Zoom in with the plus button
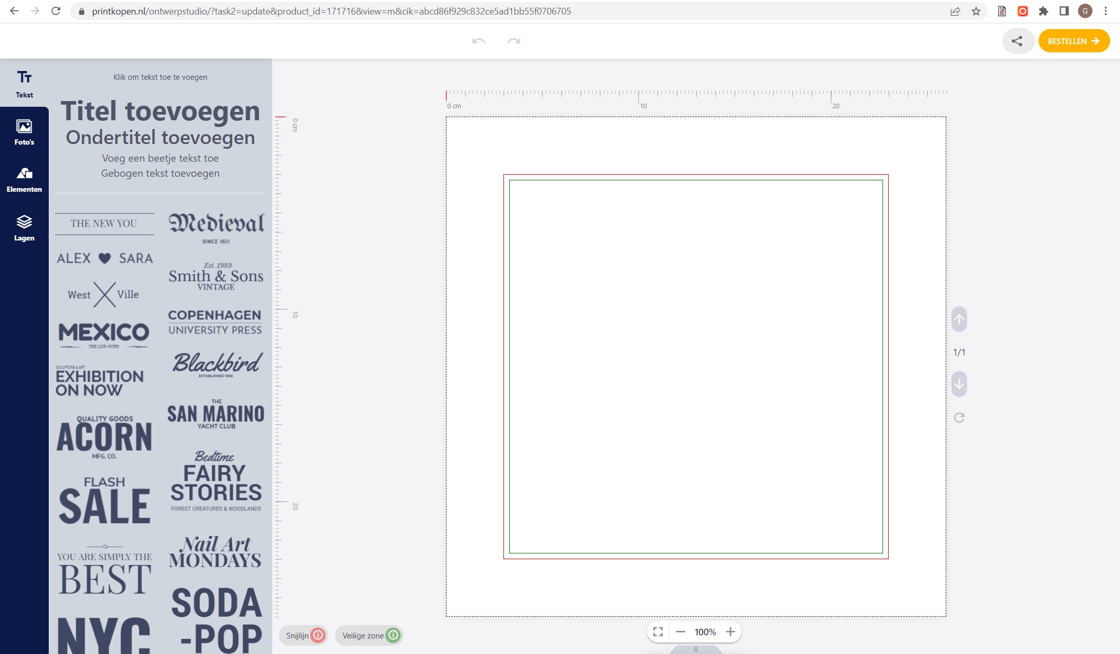The height and width of the screenshot is (654, 1120). [x=730, y=632]
